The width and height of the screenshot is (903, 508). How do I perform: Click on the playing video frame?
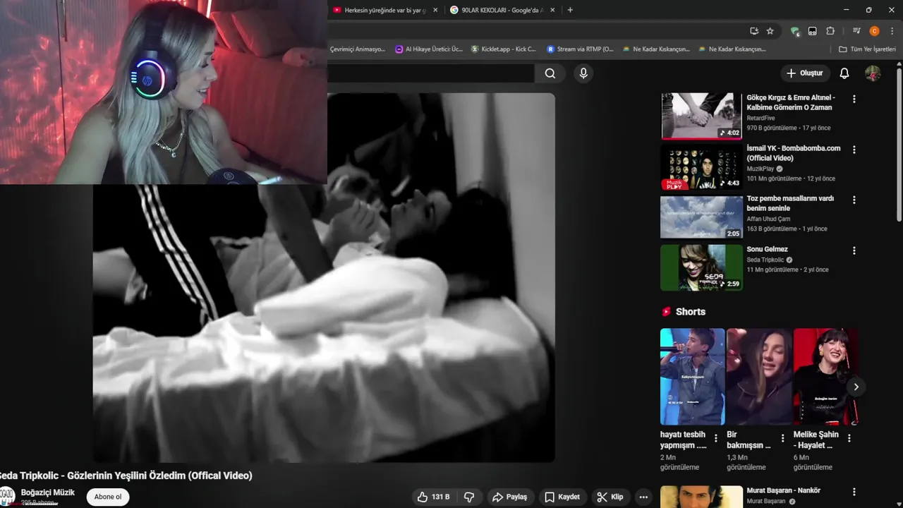324,277
